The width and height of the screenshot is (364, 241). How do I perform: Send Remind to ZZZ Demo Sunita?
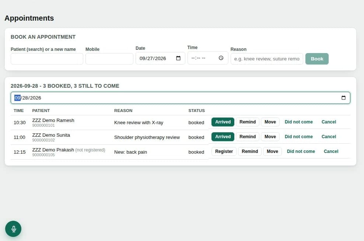(x=248, y=137)
